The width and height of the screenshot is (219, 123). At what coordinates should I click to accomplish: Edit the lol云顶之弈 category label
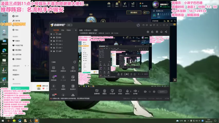[88, 33]
